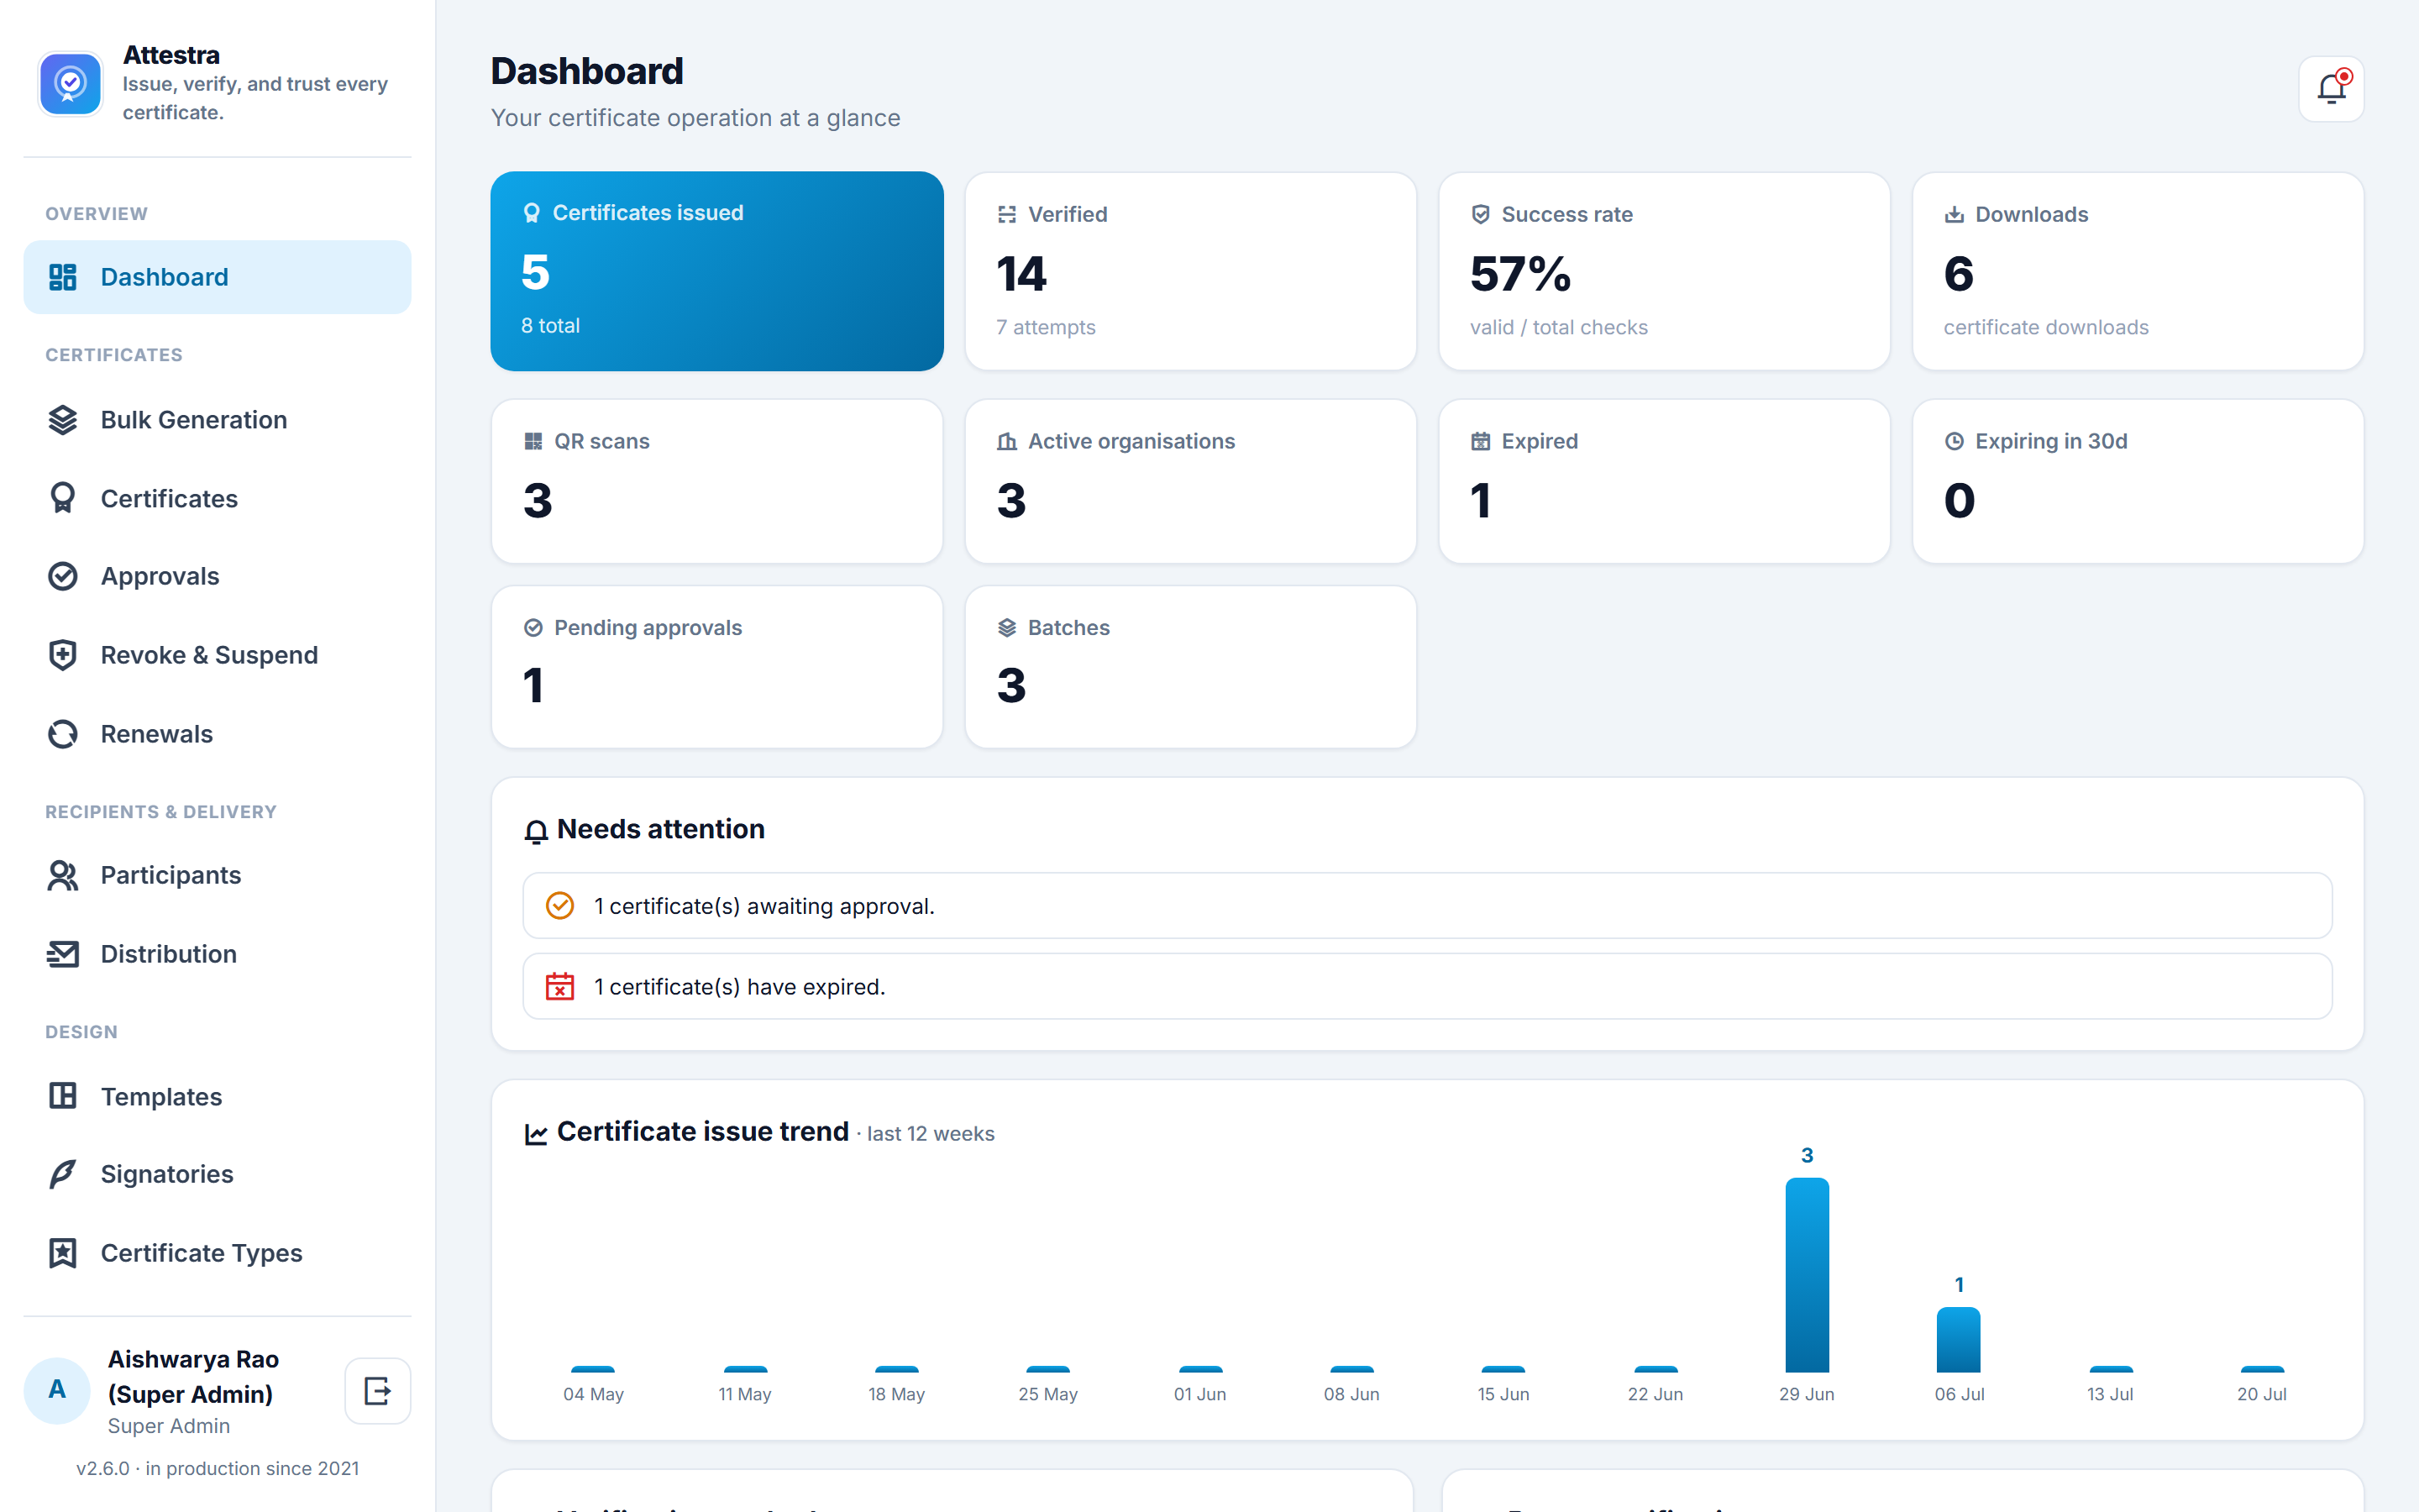Click the trend chart icon beside Certificate issue trend

coord(536,1133)
